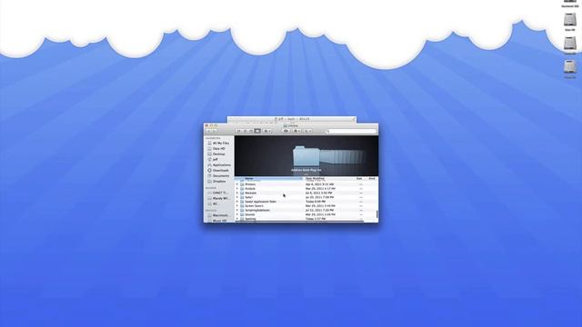Expand the Receipts folder
Viewport: 582px width, 327px height.
point(237,193)
